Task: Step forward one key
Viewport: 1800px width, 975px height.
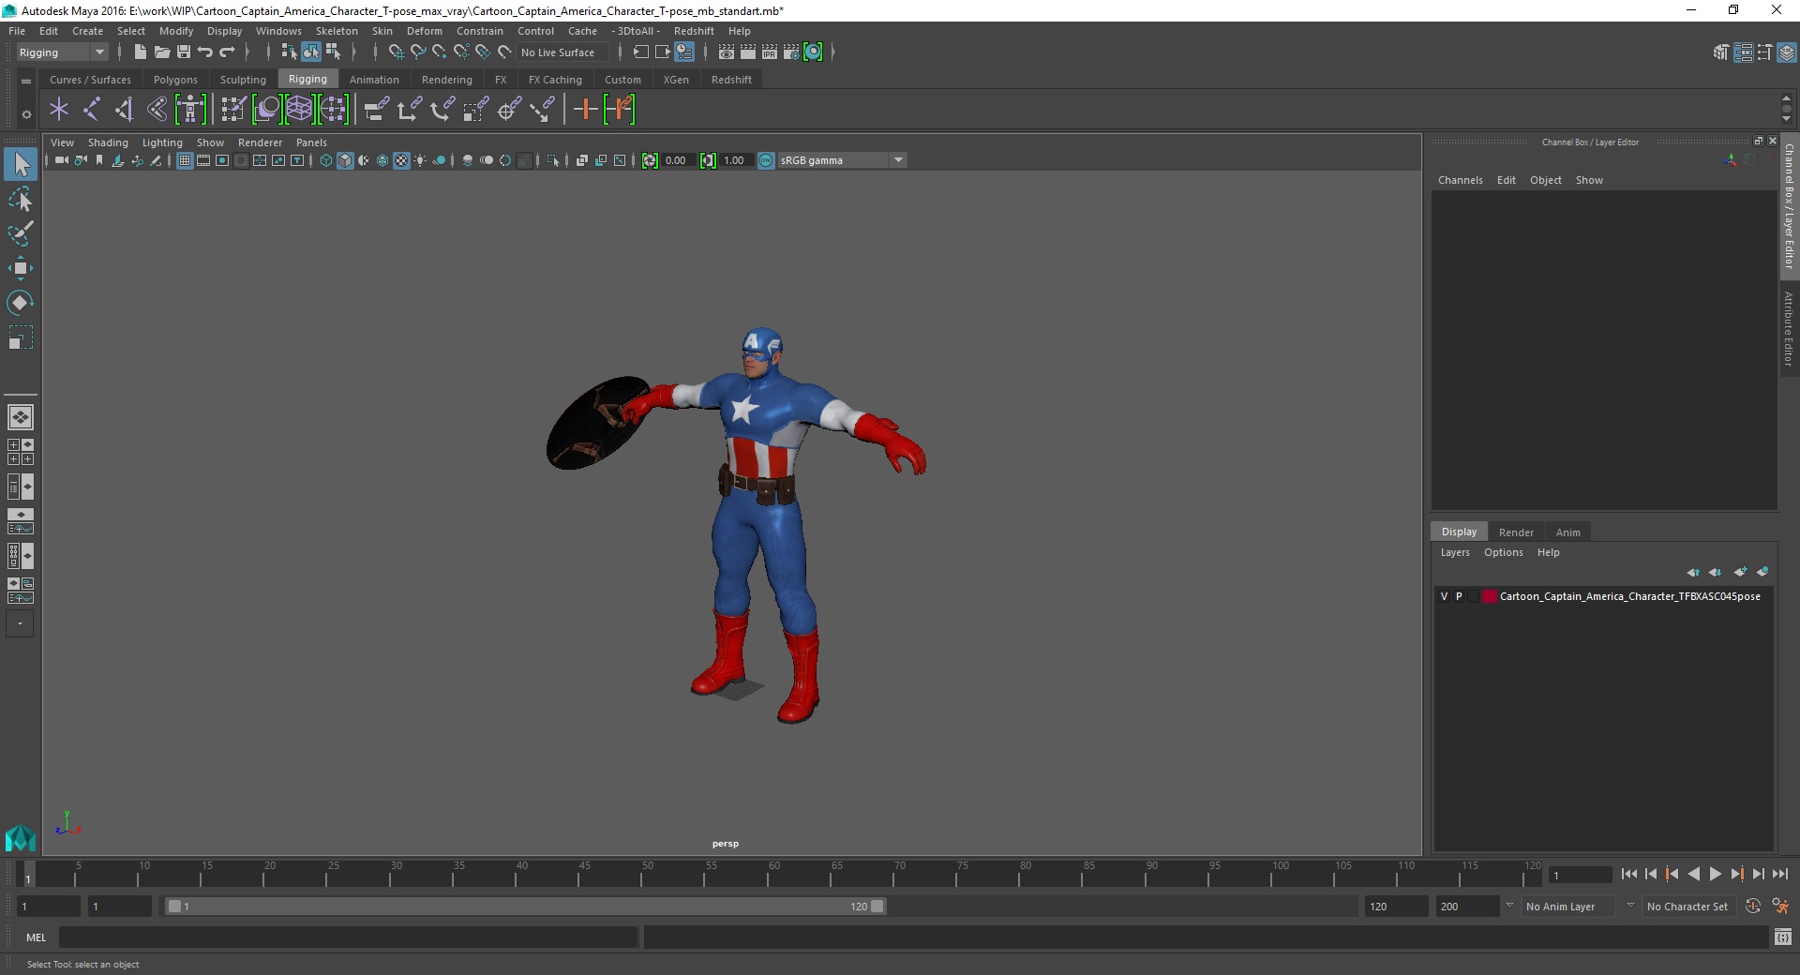Action: pos(1736,874)
